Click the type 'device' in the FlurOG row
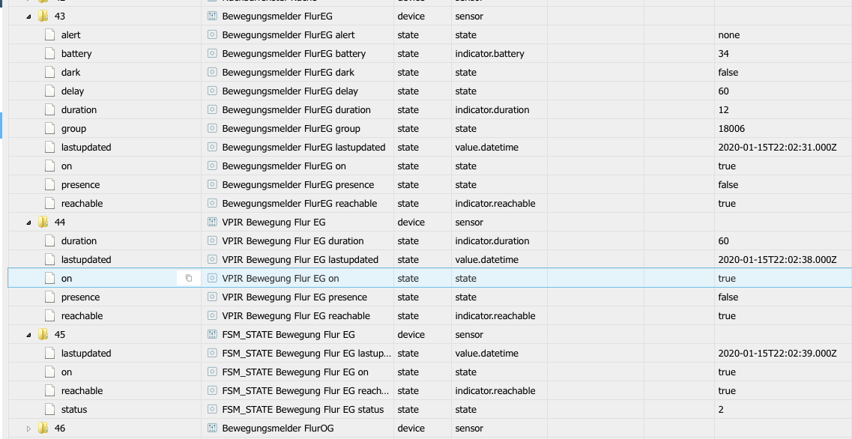The image size is (852, 439). pyautogui.click(x=411, y=428)
